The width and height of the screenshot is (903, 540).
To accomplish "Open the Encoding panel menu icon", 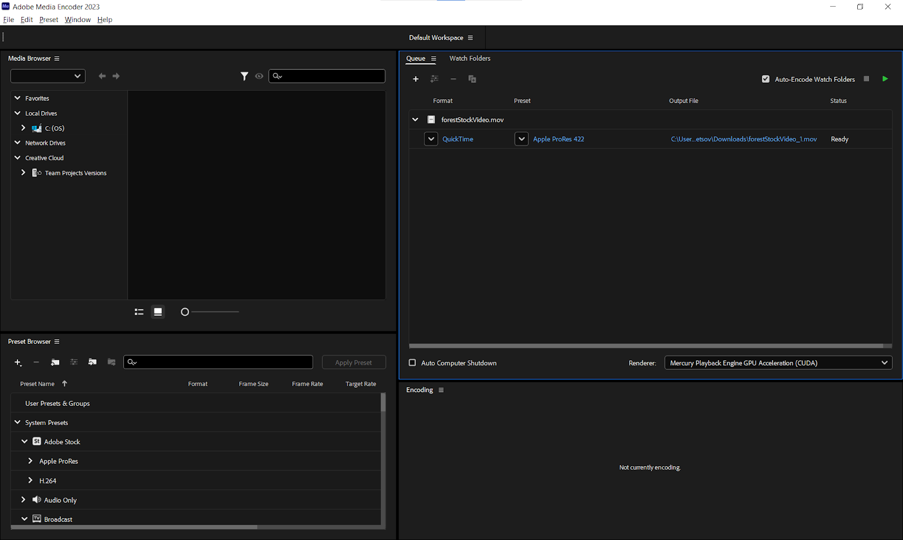I will (441, 390).
